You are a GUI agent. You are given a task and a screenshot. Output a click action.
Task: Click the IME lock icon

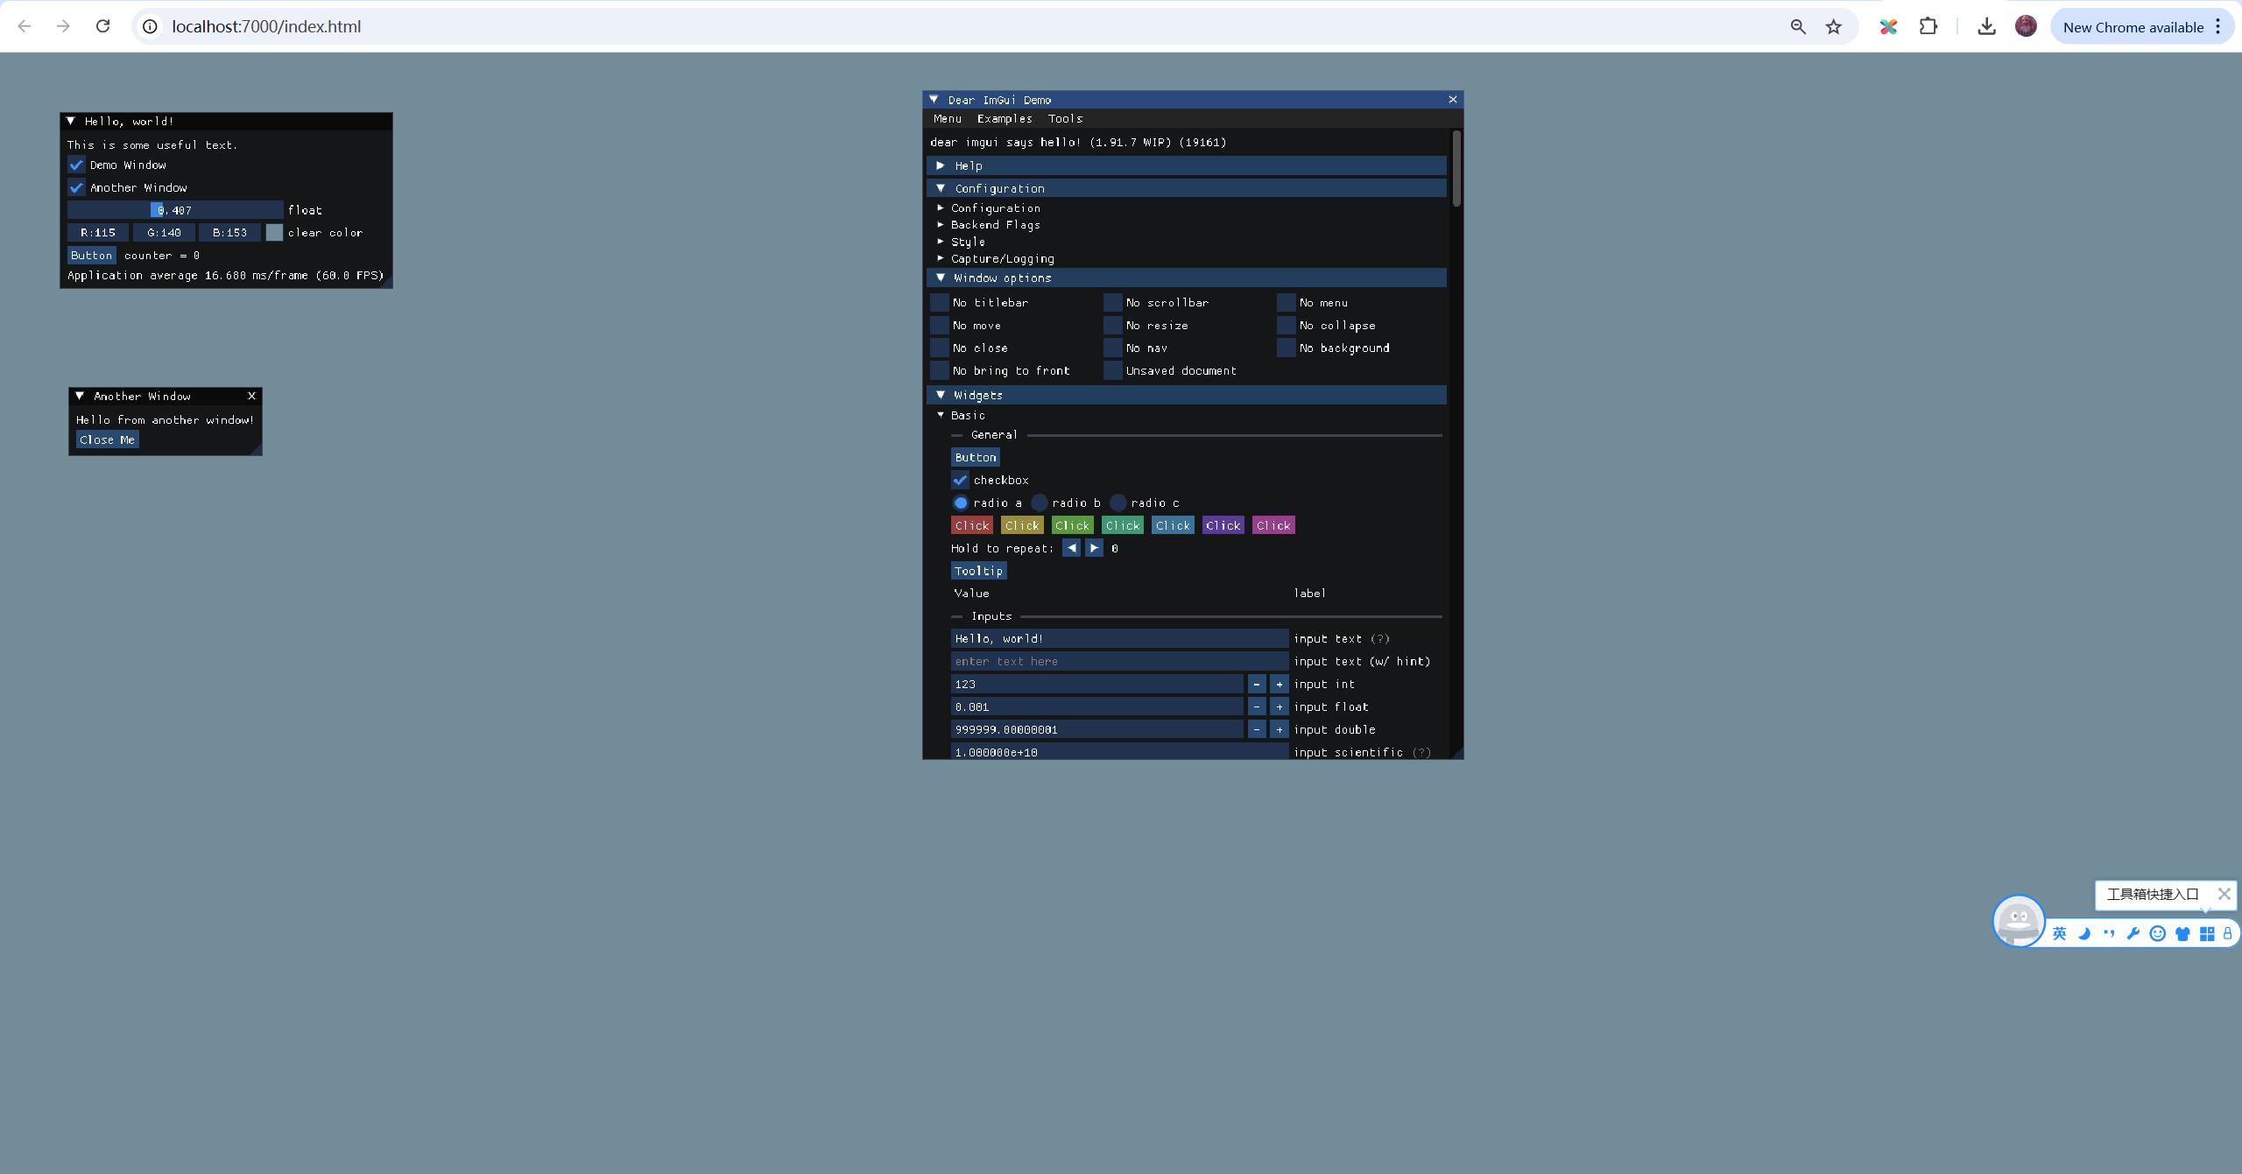tap(2228, 933)
